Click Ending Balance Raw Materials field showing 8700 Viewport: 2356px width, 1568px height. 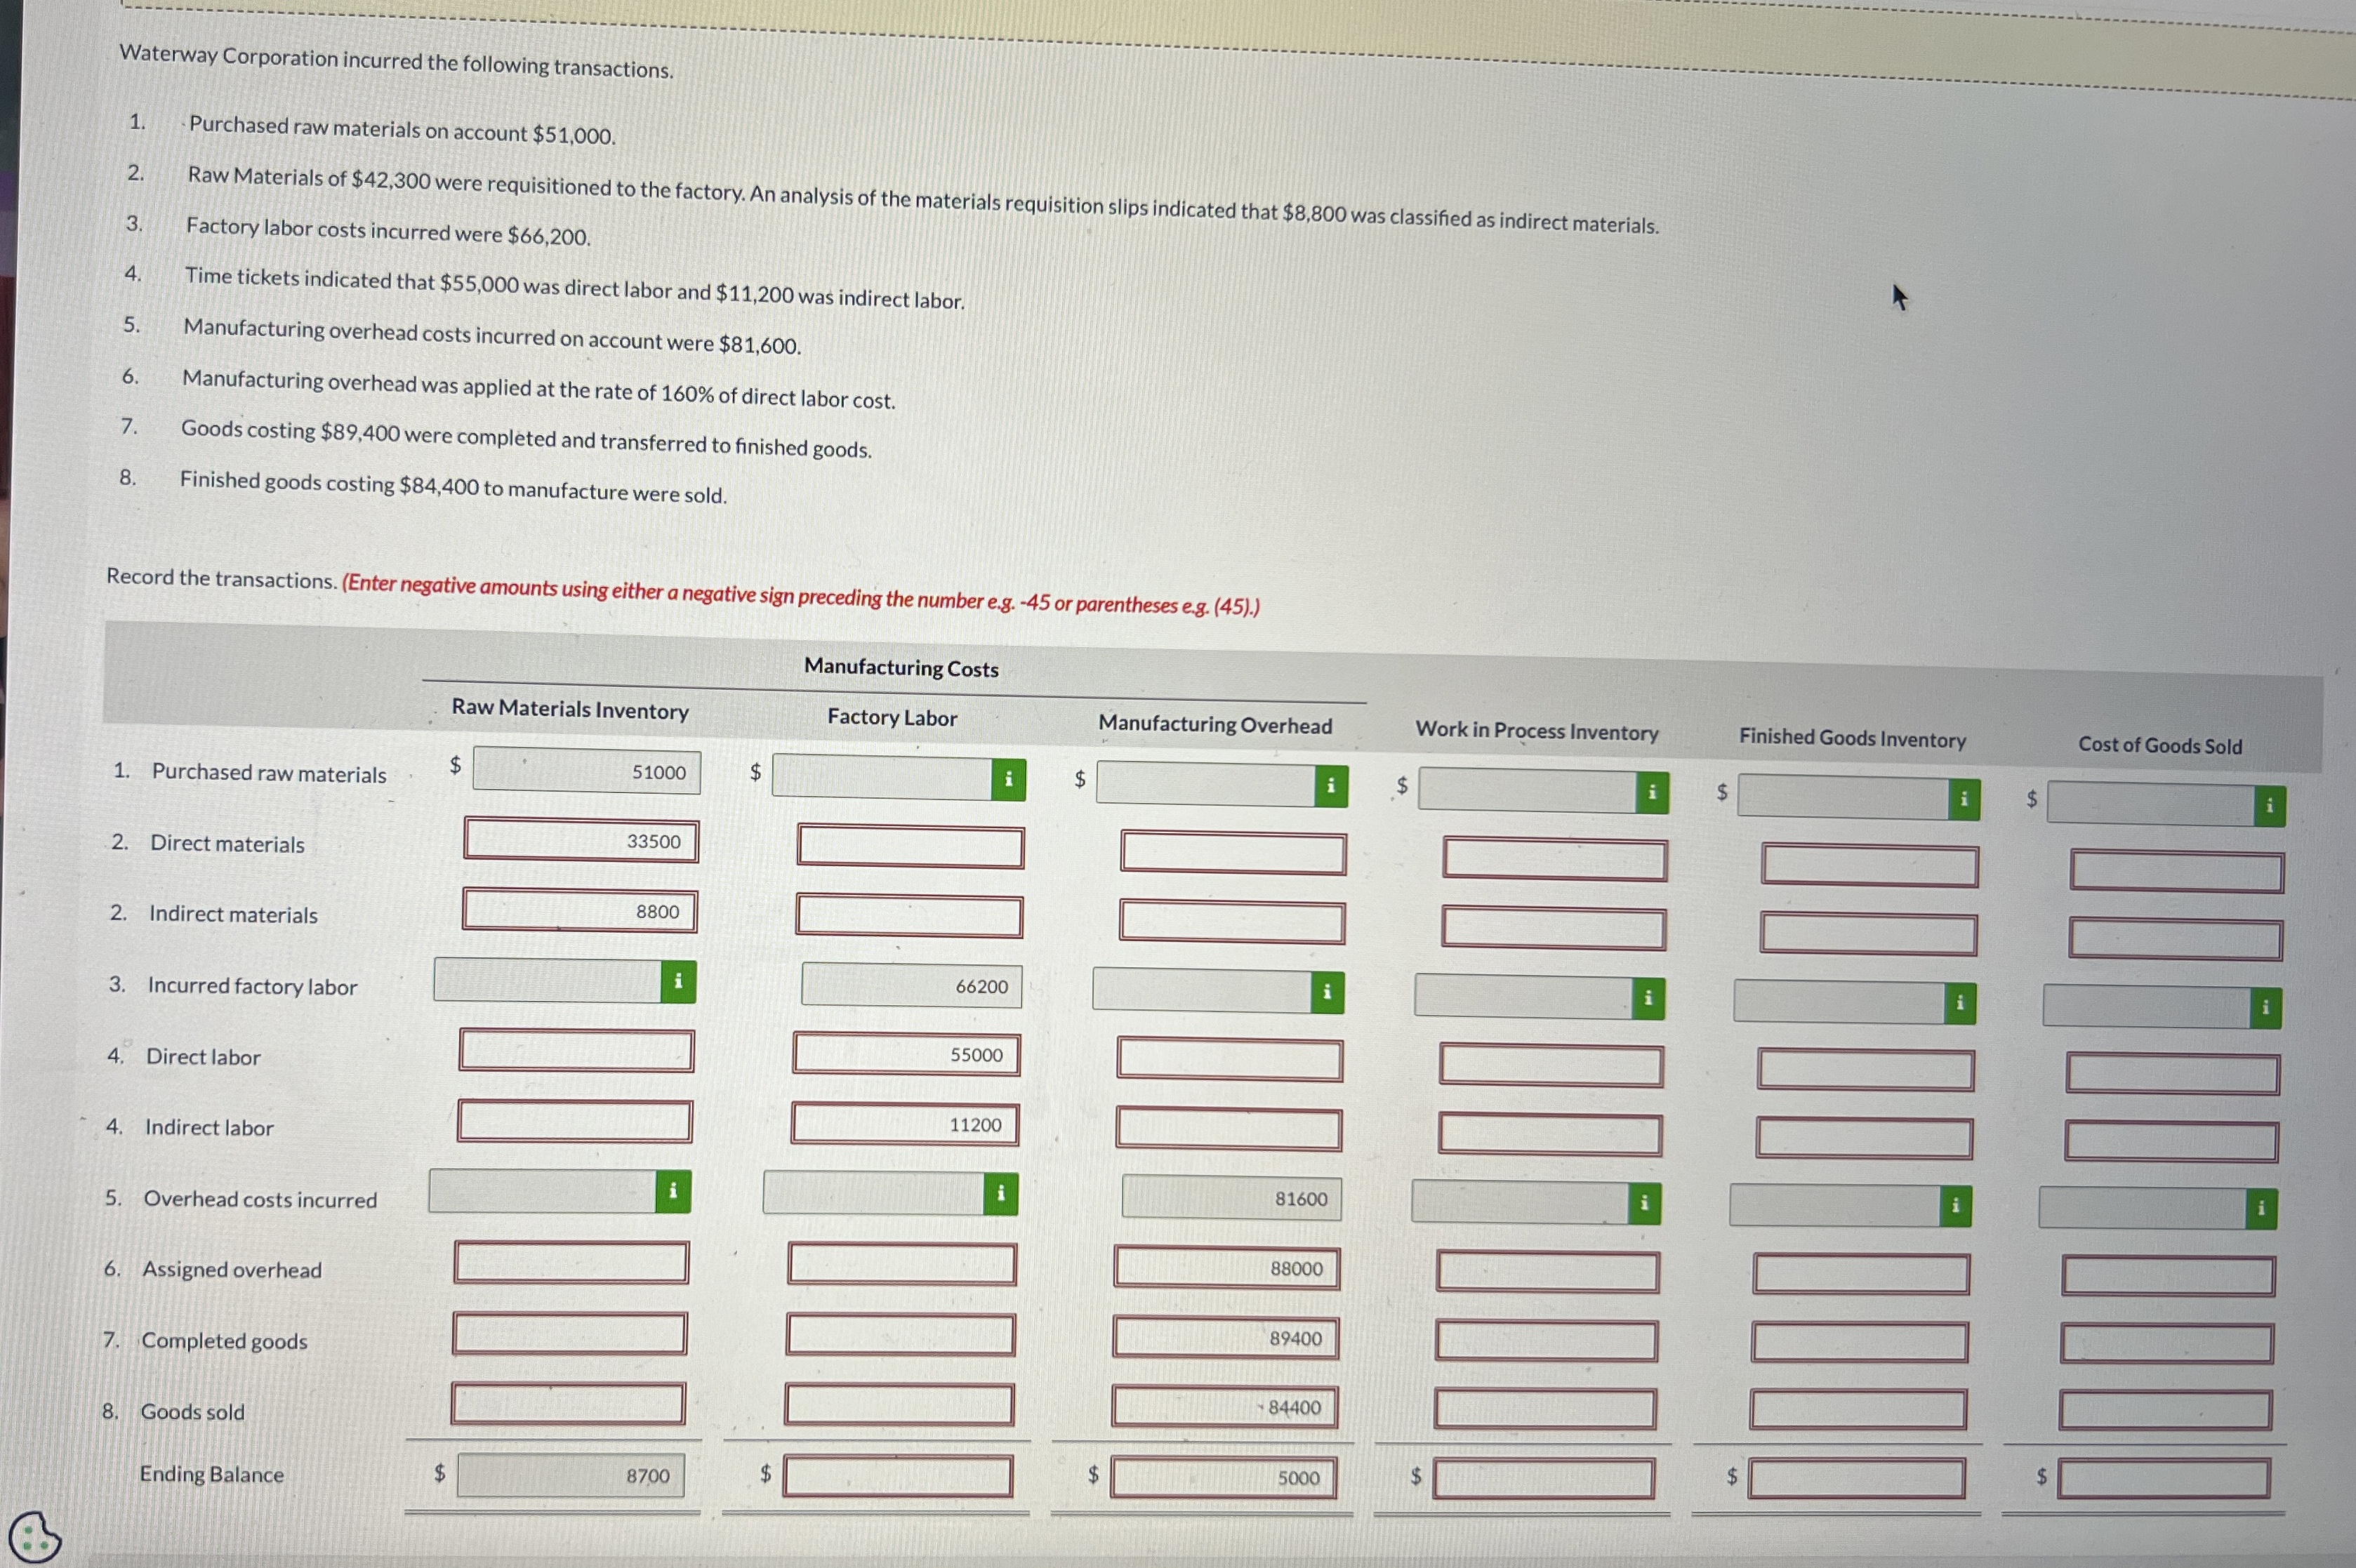571,1476
